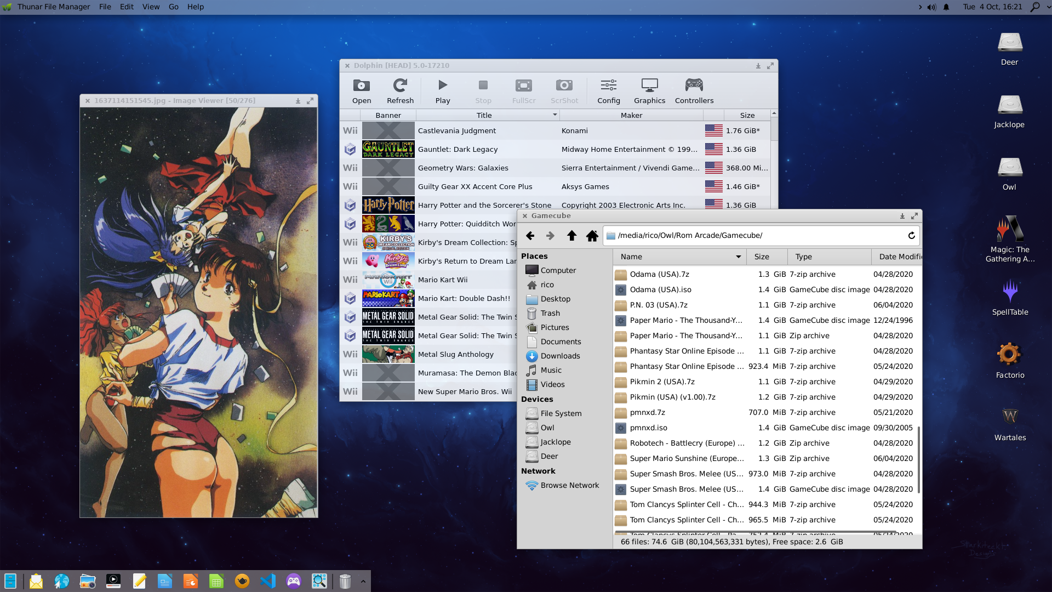Open the Help menu
Image resolution: width=1052 pixels, height=592 pixels.
[x=196, y=7]
